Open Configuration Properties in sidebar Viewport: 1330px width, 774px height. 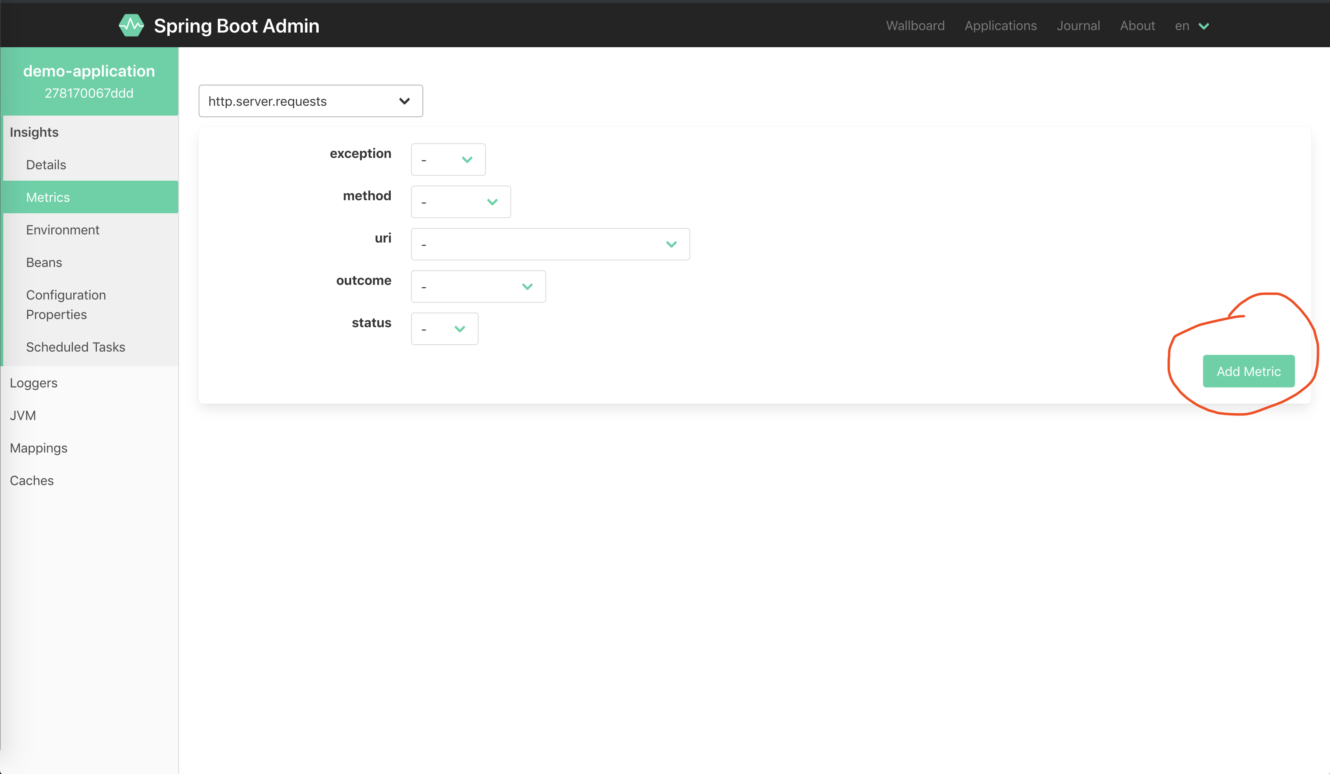coord(66,304)
